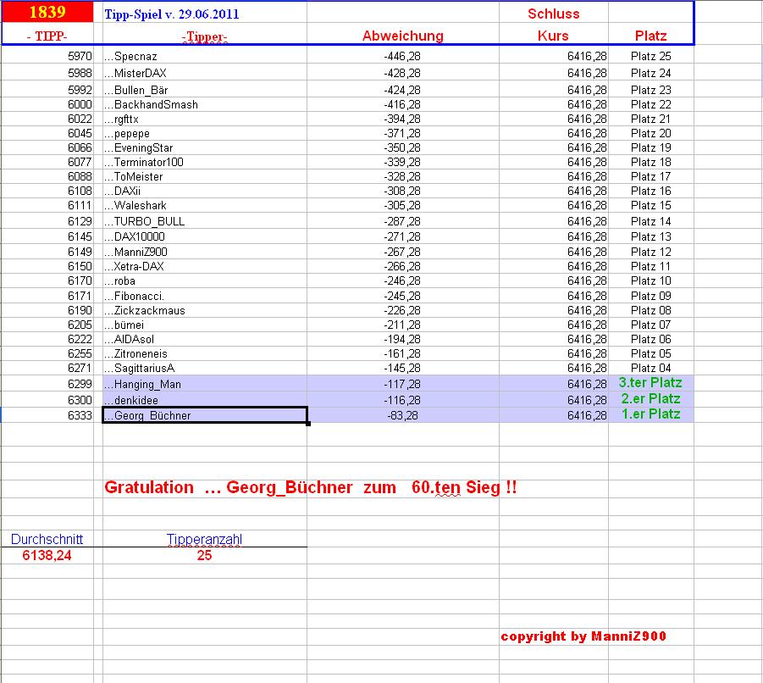Image resolution: width=763 pixels, height=683 pixels.
Task: Click the Tipperanzahl value 25
Action: (x=204, y=555)
